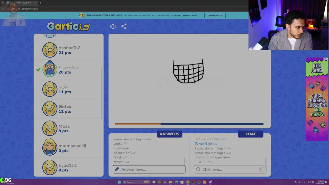329x185 pixels.
Task: Click the pencil icon in the answer box
Action: 117,169
